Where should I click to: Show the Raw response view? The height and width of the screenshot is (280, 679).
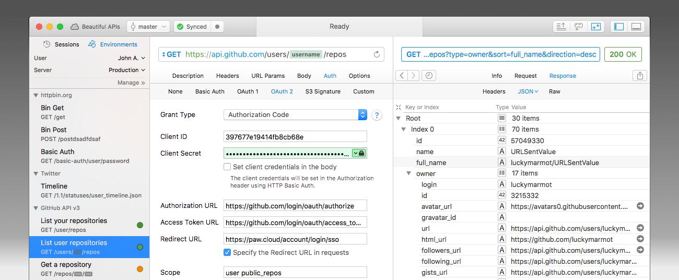tap(555, 91)
